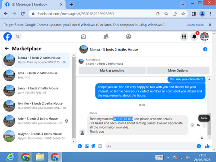216x162 pixels.
Task: Send a thumbs up like
Action: (x=207, y=146)
